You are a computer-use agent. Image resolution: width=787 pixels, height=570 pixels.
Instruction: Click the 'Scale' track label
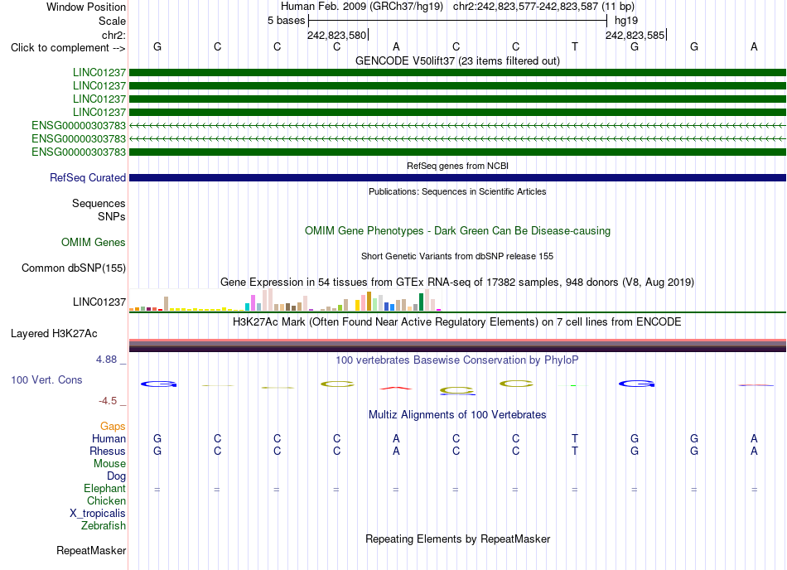point(112,21)
